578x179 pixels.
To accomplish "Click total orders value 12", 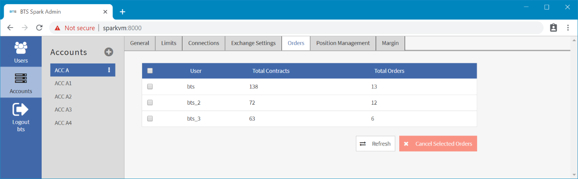I will (x=374, y=102).
